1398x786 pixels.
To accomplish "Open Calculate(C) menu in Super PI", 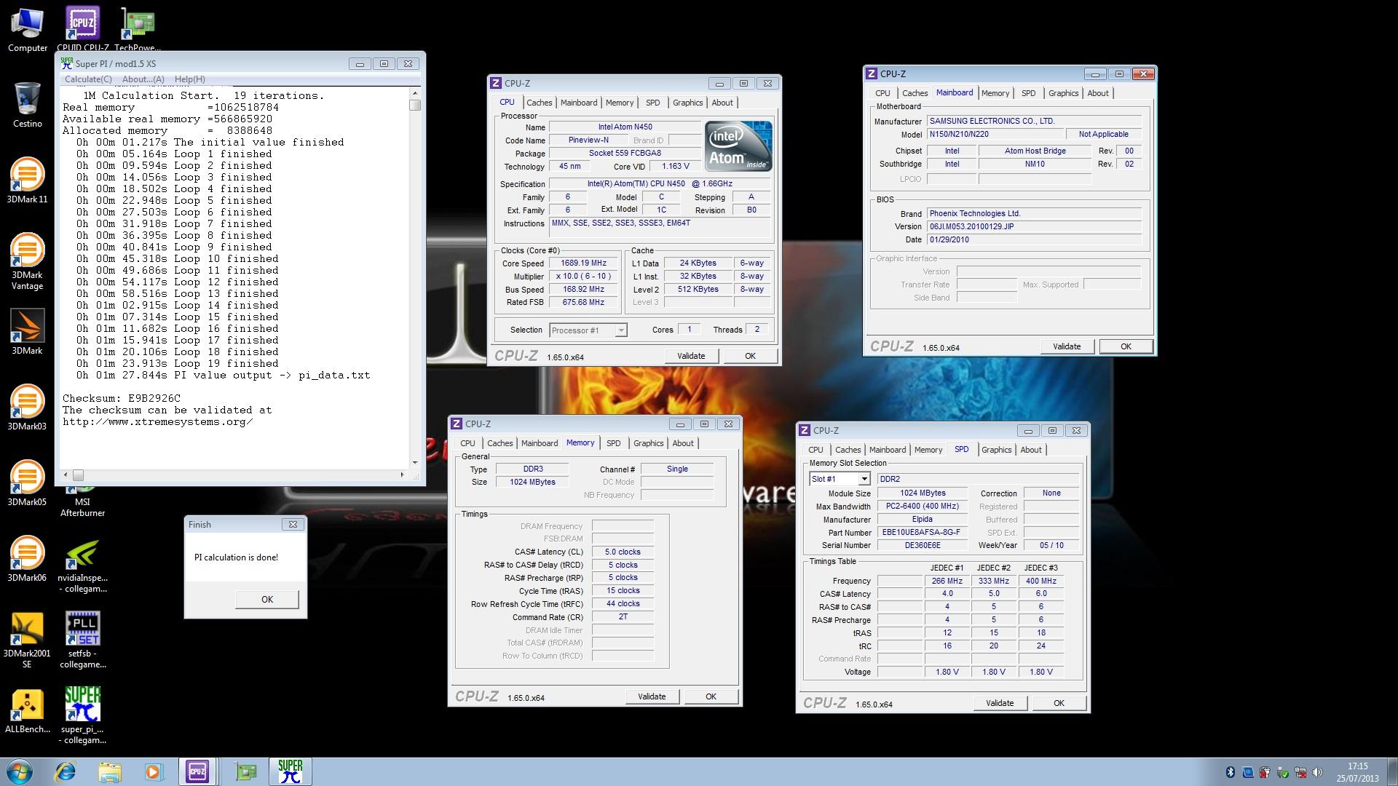I will pyautogui.click(x=88, y=79).
